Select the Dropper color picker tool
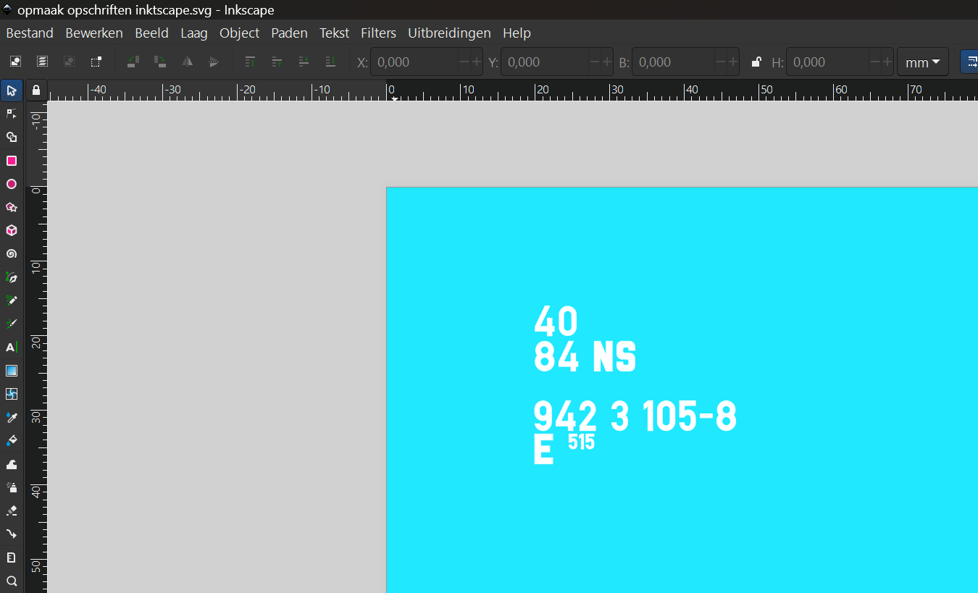The image size is (978, 593). (x=12, y=417)
